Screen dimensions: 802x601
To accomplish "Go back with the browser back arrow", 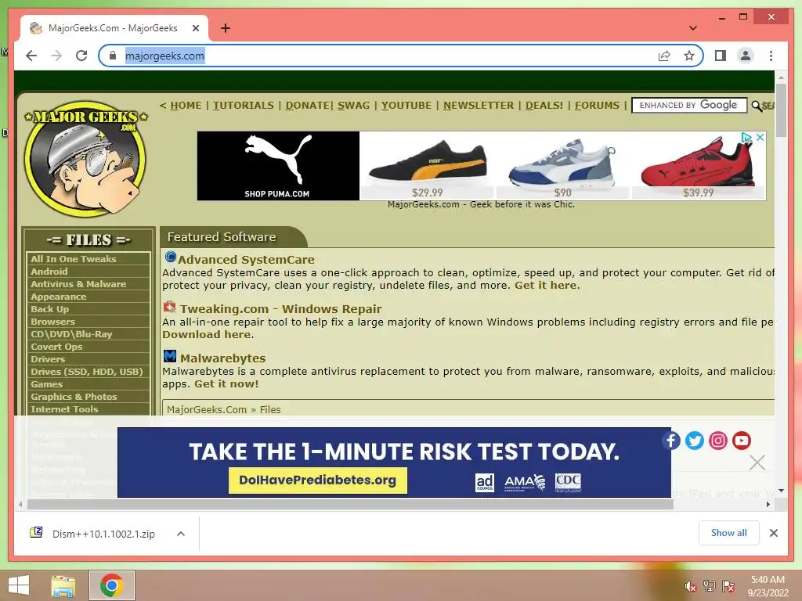I will (x=31, y=56).
